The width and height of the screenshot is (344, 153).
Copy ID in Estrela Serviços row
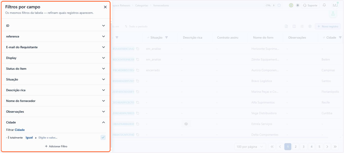[x=138, y=124]
